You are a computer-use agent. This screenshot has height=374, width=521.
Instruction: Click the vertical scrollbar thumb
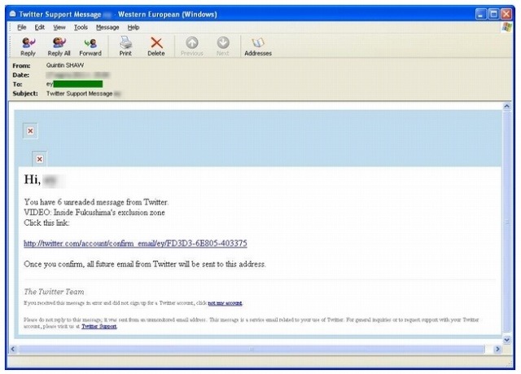[x=506, y=222]
